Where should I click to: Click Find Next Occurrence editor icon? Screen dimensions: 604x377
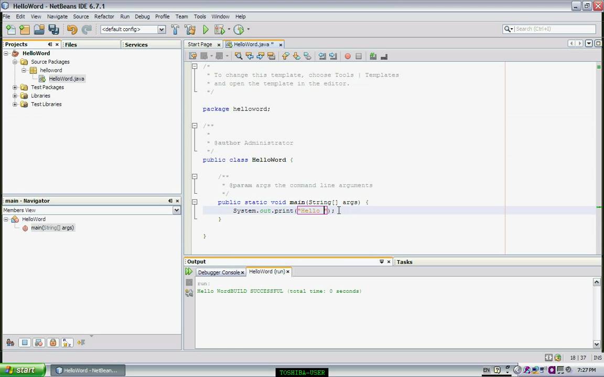pyautogui.click(x=261, y=56)
